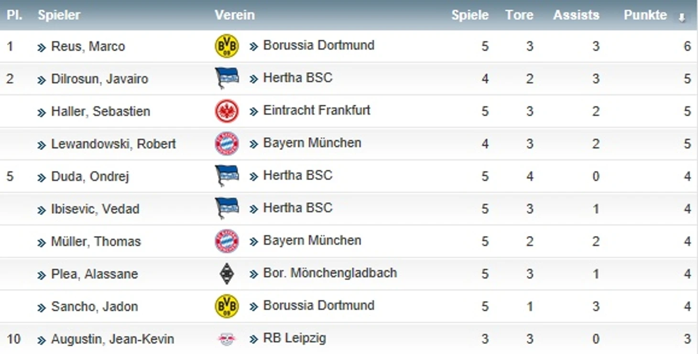This screenshot has width=698, height=354.
Task: Sort table by Assists column header
Action: click(x=576, y=15)
